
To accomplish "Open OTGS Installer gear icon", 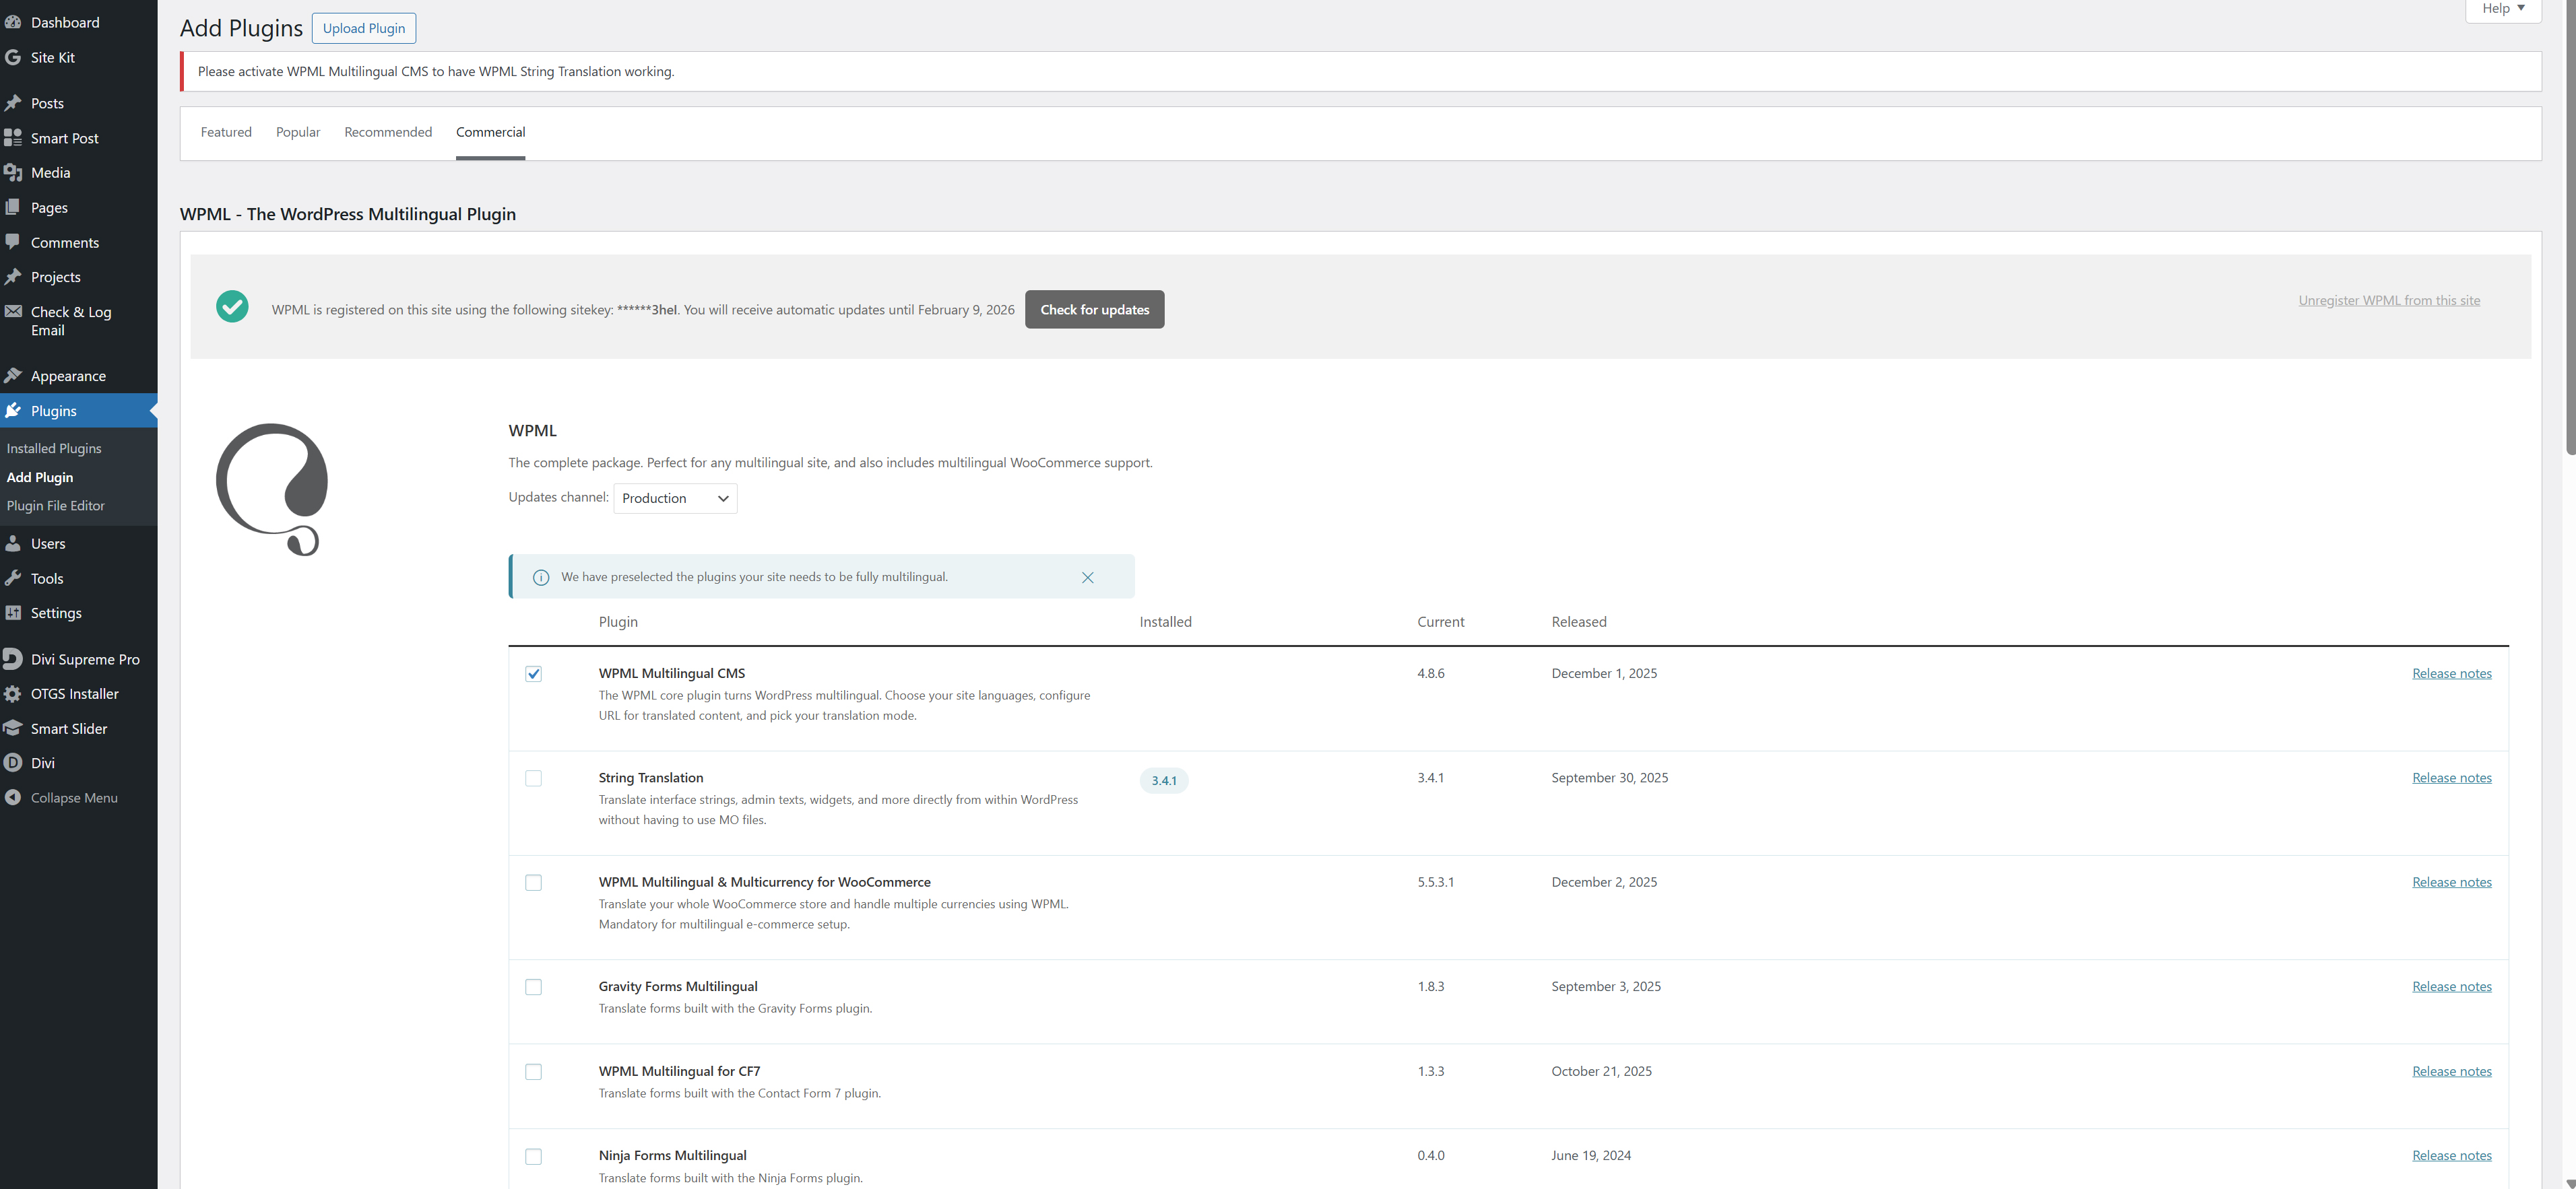I will (x=13, y=694).
